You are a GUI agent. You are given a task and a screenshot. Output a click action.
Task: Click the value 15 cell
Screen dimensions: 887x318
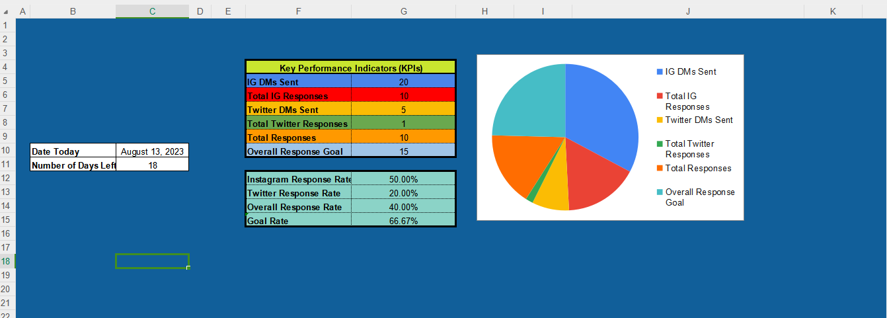(404, 151)
